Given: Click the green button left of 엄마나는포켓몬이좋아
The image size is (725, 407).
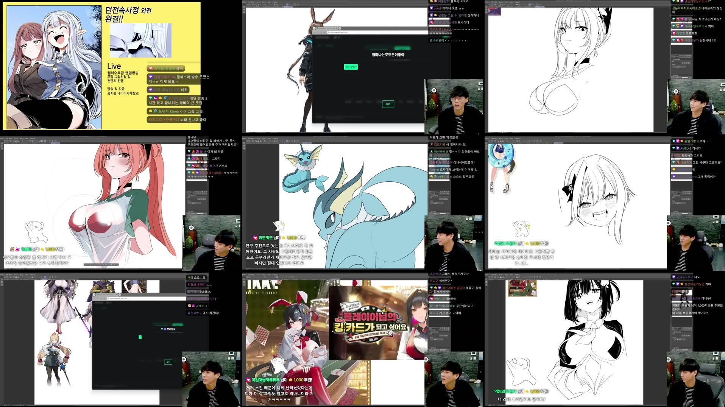Looking at the screenshot, I should pyautogui.click(x=351, y=67).
